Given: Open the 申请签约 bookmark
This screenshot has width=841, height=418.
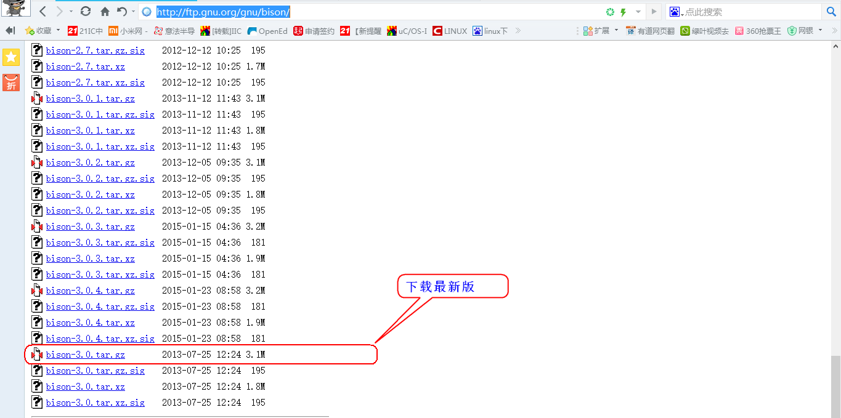Looking at the screenshot, I should [x=314, y=31].
